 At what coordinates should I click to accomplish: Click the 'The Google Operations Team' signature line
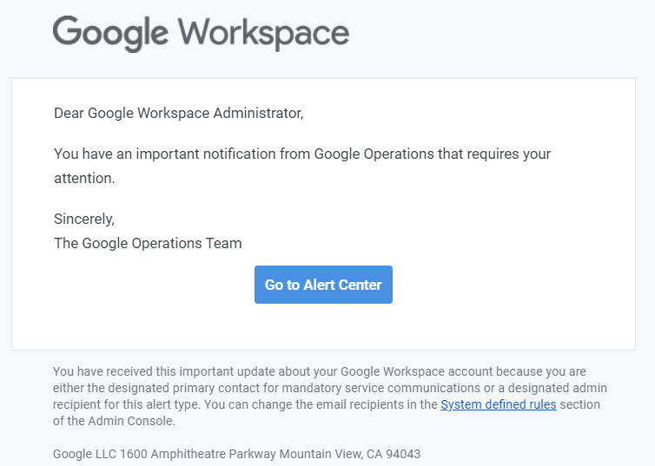(148, 243)
